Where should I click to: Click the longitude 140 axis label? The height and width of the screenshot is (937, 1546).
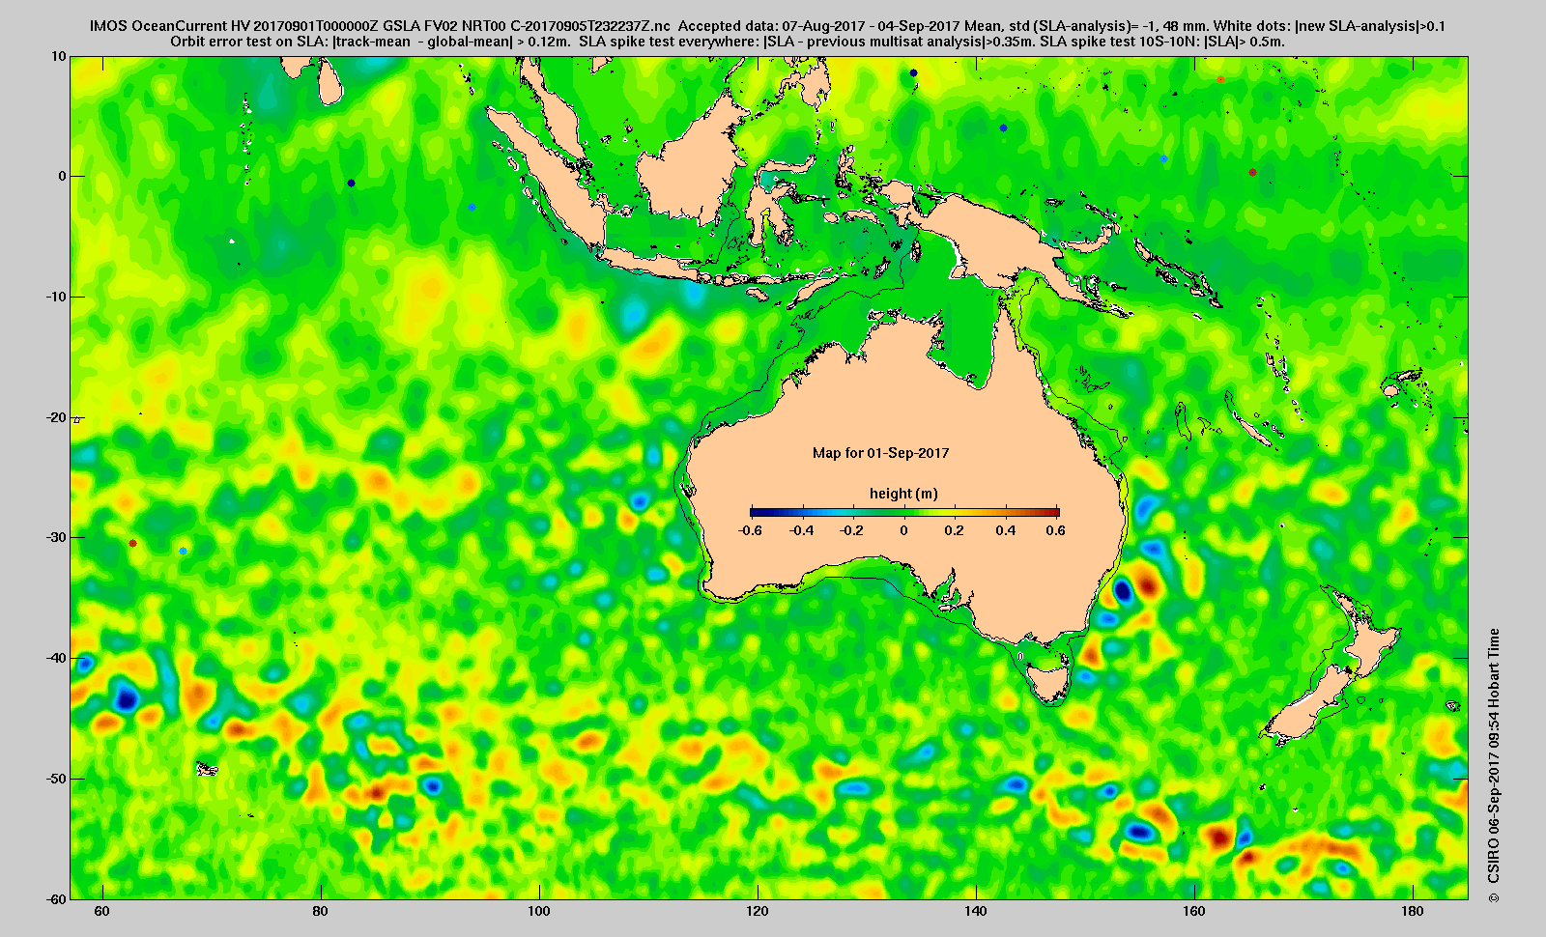pyautogui.click(x=975, y=911)
